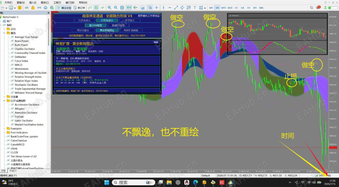The height and width of the screenshot is (187, 339).
Task: Open the notifications icon with red badge
Action: (318, 8)
